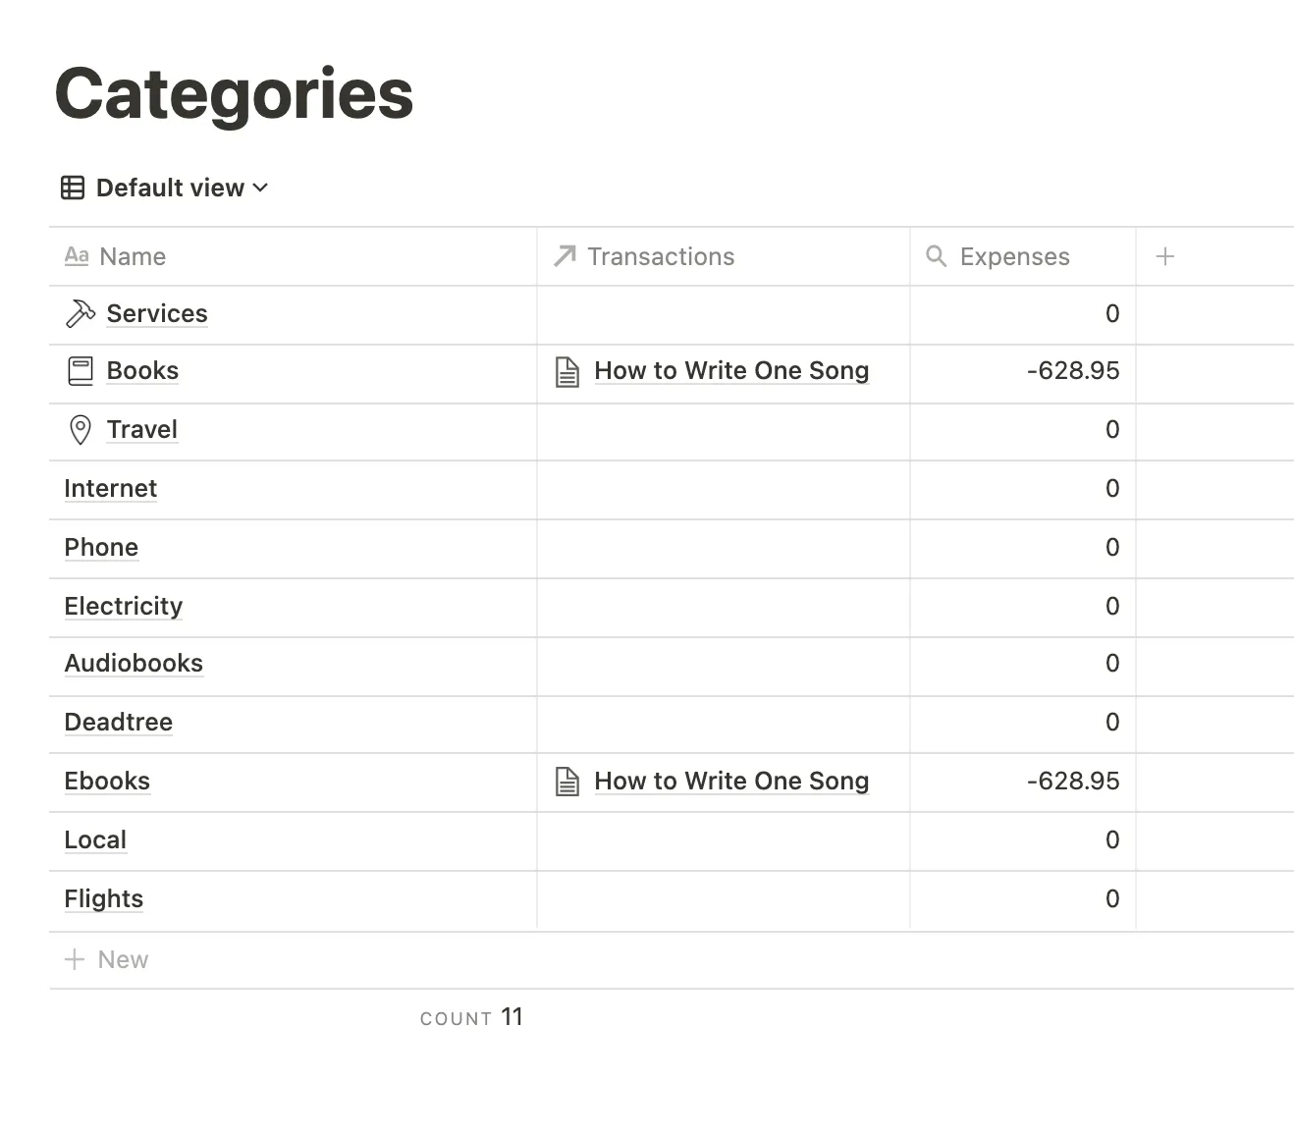
Task: Click the plus icon to add a column
Action: [x=1165, y=256]
